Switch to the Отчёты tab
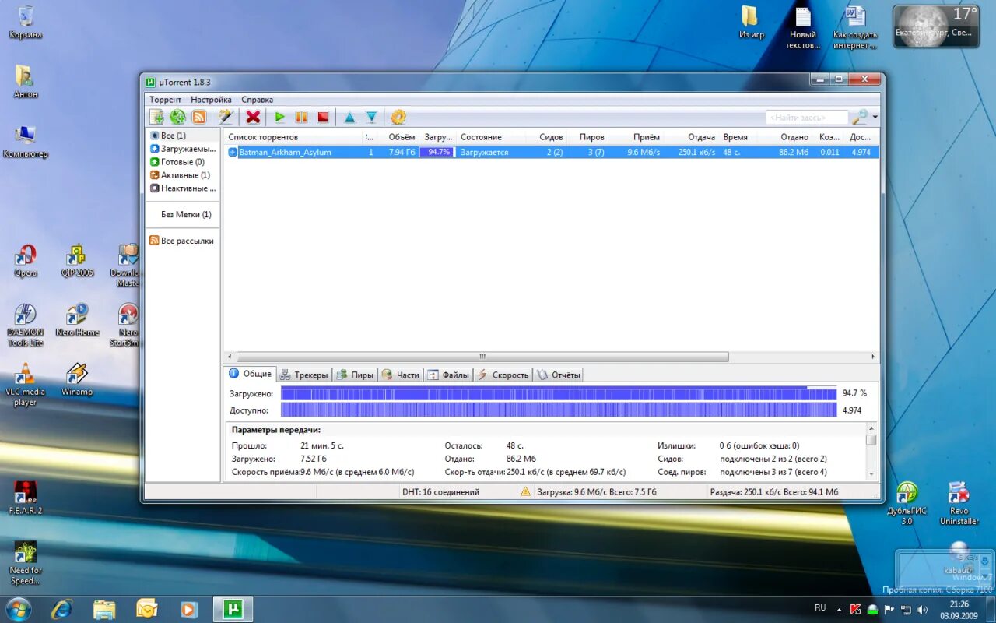 click(558, 375)
